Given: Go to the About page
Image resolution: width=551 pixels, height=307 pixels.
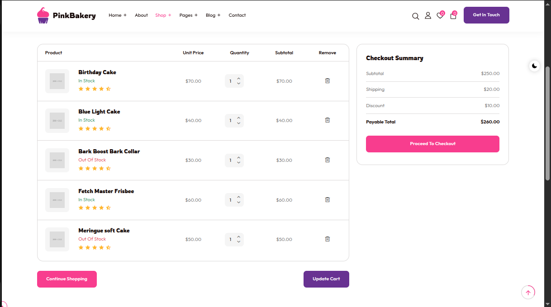Looking at the screenshot, I should 141,15.
